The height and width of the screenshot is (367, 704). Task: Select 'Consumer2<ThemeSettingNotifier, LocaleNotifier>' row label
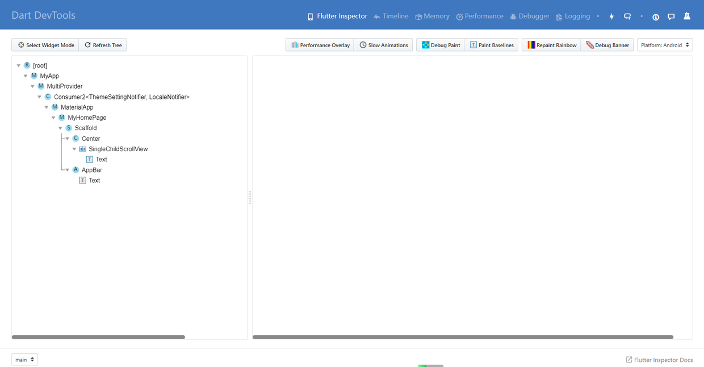pyautogui.click(x=122, y=97)
